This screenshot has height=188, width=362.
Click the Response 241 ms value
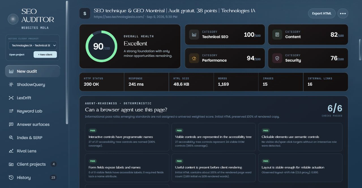pos(136,84)
